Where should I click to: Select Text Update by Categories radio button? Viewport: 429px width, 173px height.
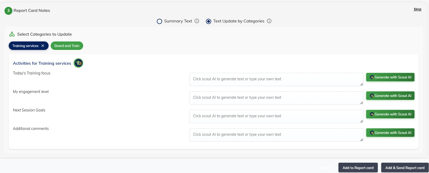(x=209, y=21)
